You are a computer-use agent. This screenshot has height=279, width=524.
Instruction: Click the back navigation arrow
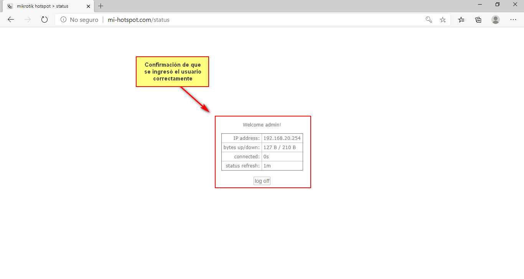pos(11,20)
